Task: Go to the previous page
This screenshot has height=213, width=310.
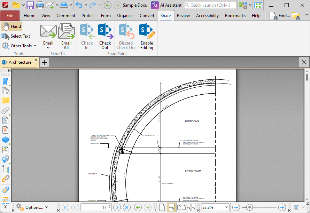Action: [x=75, y=207]
